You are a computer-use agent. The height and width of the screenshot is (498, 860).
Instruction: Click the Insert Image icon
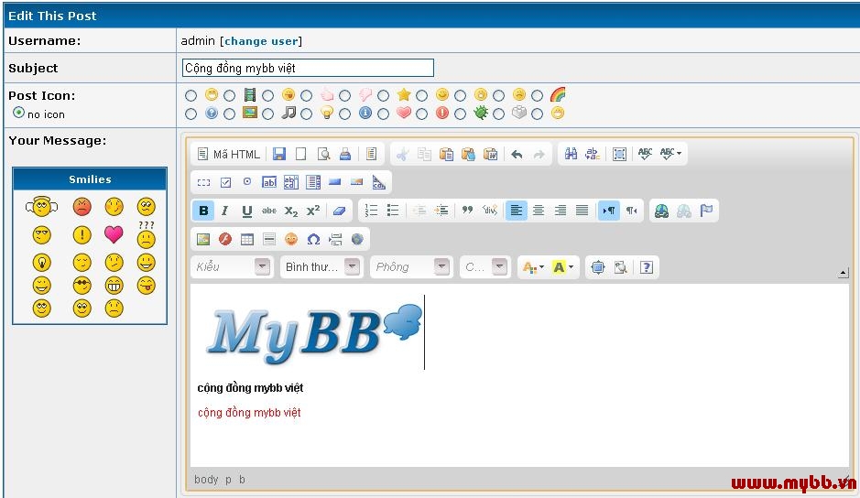[203, 239]
